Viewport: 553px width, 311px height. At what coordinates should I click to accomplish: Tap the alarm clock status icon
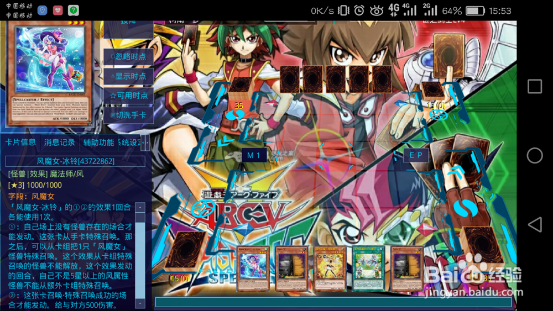[x=359, y=10]
